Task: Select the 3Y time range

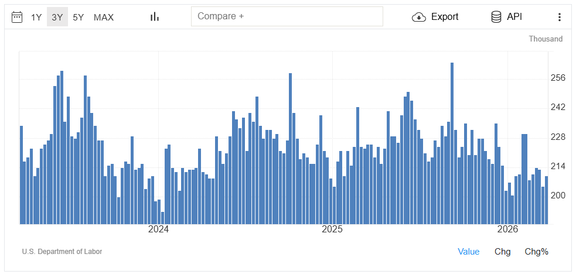Action: click(57, 18)
